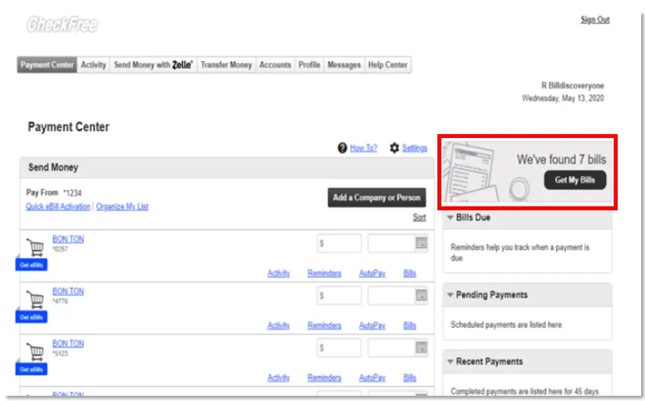
Task: Collapse the Recent Payments panel
Action: [x=450, y=362]
